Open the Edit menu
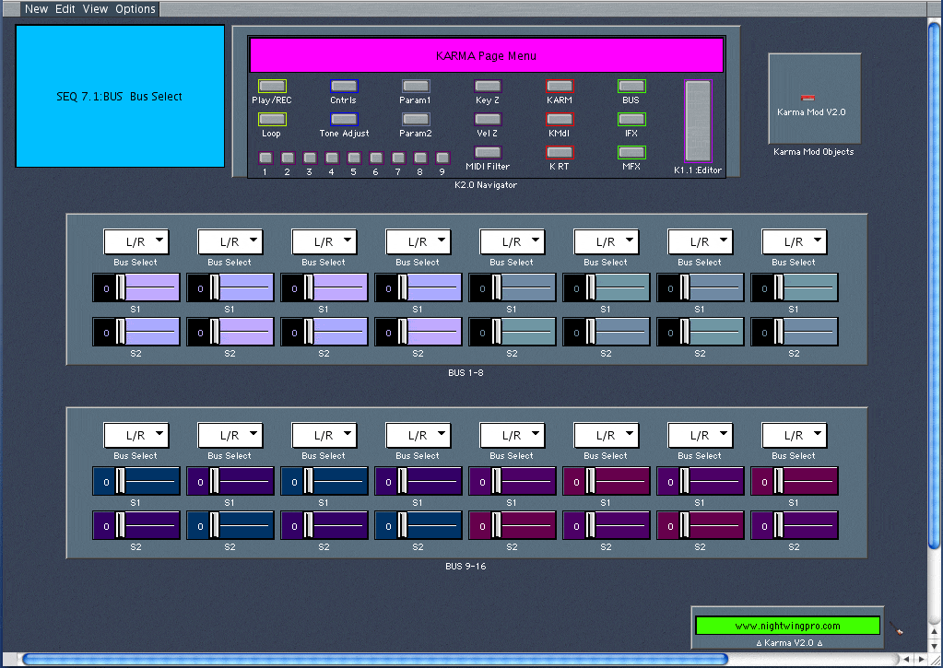 [65, 9]
